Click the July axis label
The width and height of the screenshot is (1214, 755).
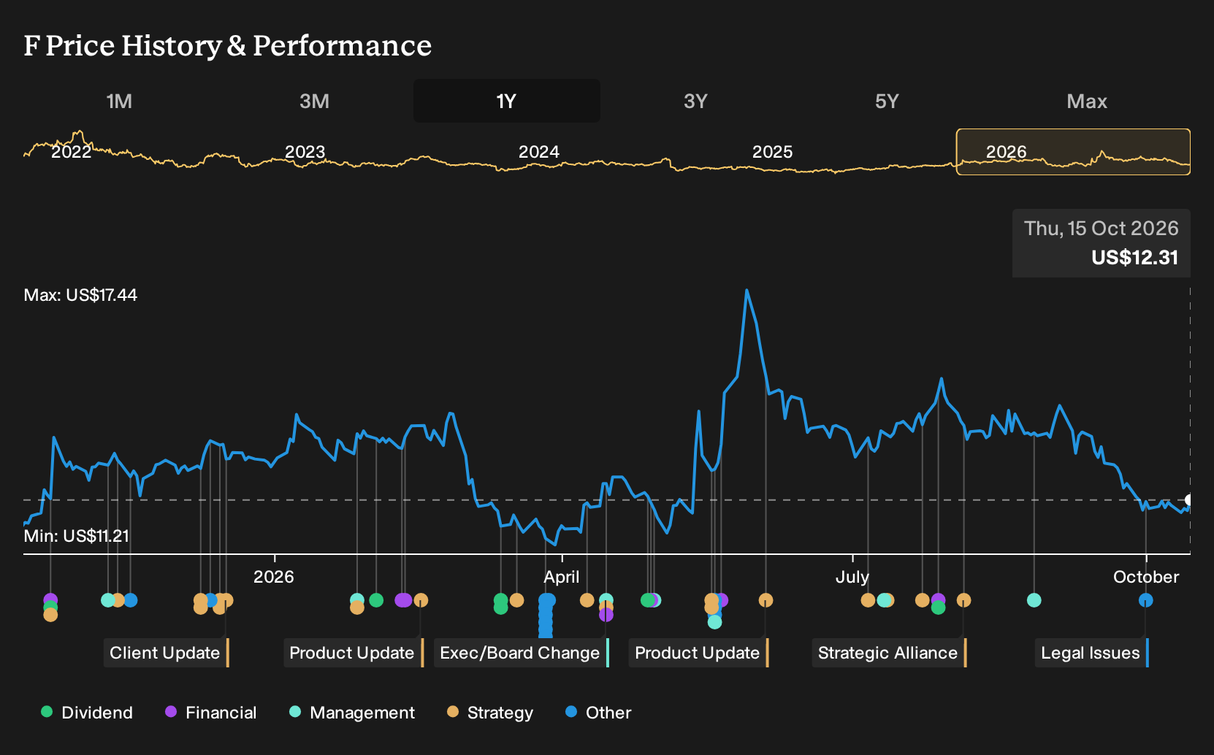point(852,577)
